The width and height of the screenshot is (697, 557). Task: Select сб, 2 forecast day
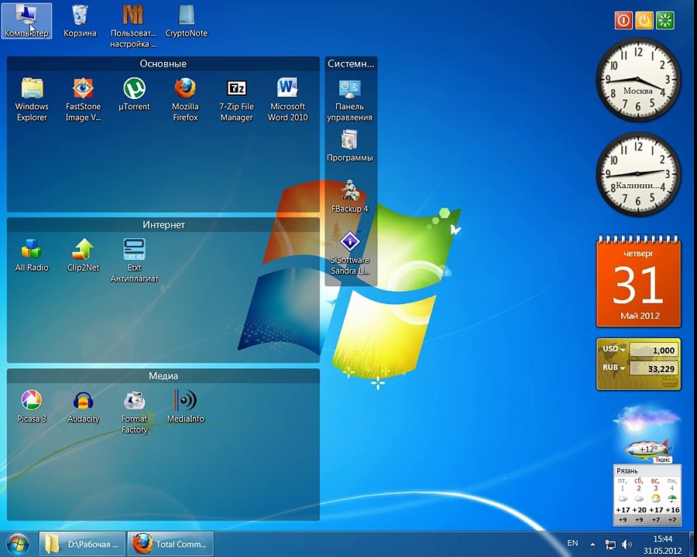(639, 500)
